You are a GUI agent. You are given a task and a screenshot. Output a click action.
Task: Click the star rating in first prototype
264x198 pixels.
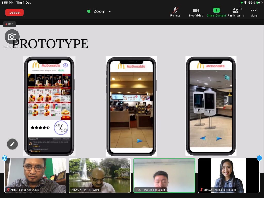pos(40,127)
